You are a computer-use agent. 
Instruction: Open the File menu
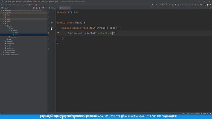pos(6,2)
